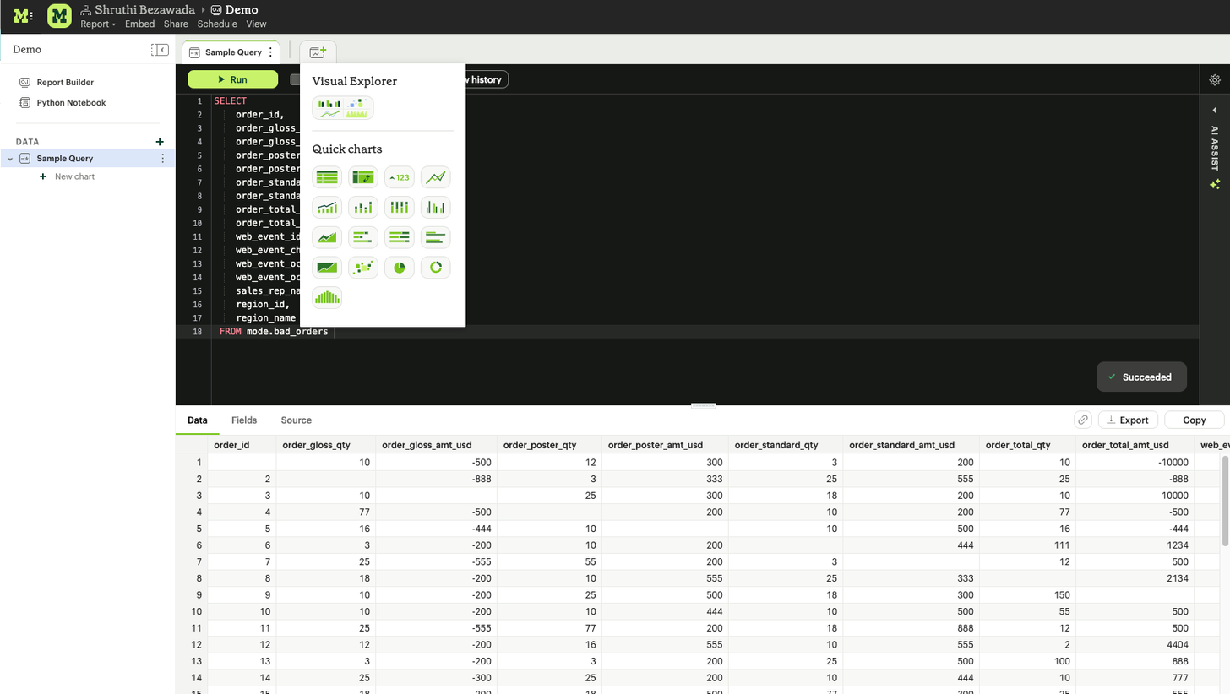Open Sample Query tab options menu

(x=270, y=52)
